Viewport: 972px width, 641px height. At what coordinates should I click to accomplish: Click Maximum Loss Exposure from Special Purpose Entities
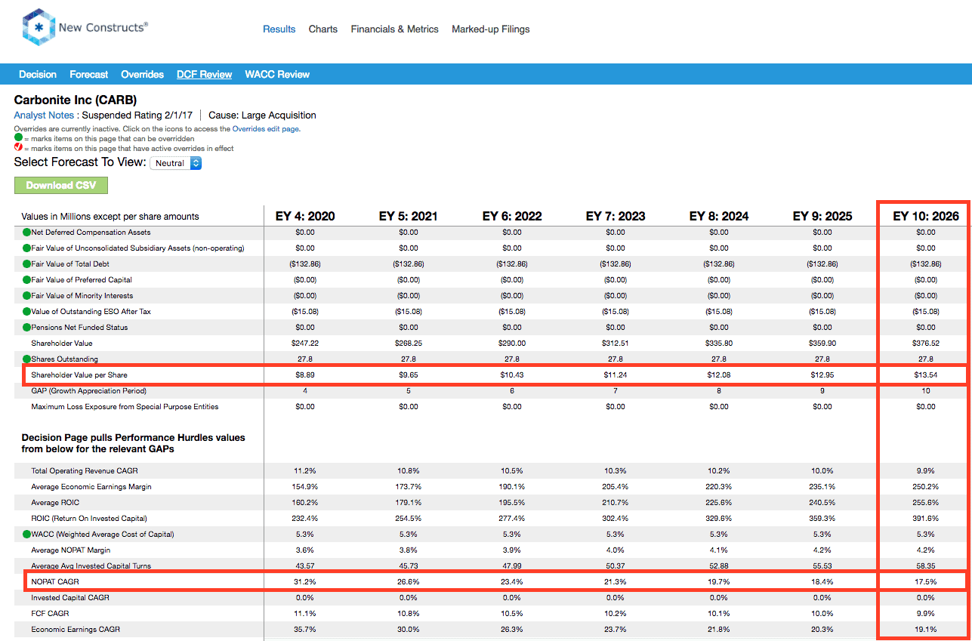[x=125, y=407]
